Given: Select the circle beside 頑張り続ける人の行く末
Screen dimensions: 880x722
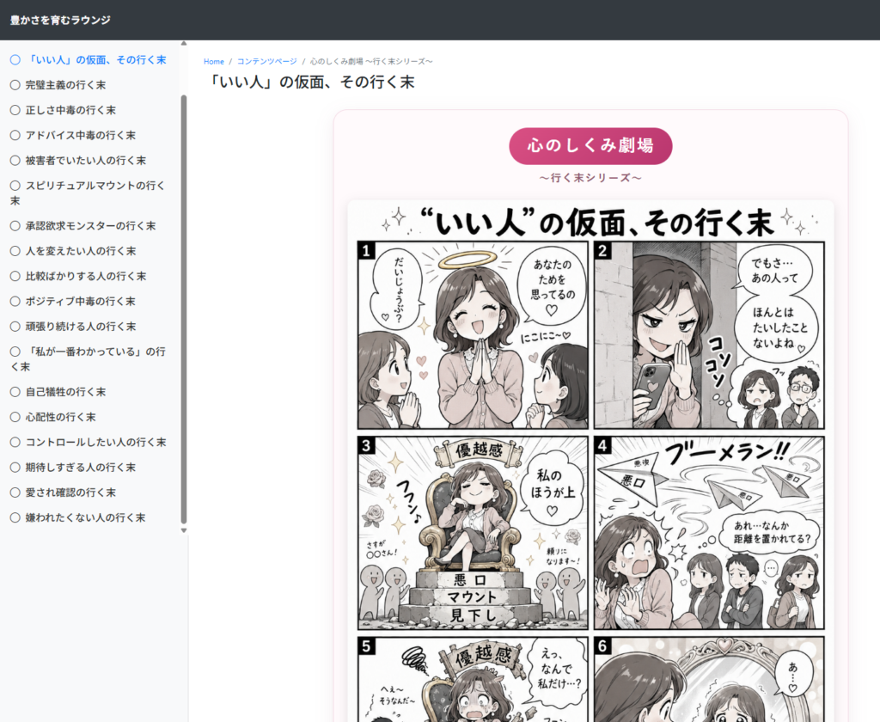Looking at the screenshot, I should pos(15,327).
